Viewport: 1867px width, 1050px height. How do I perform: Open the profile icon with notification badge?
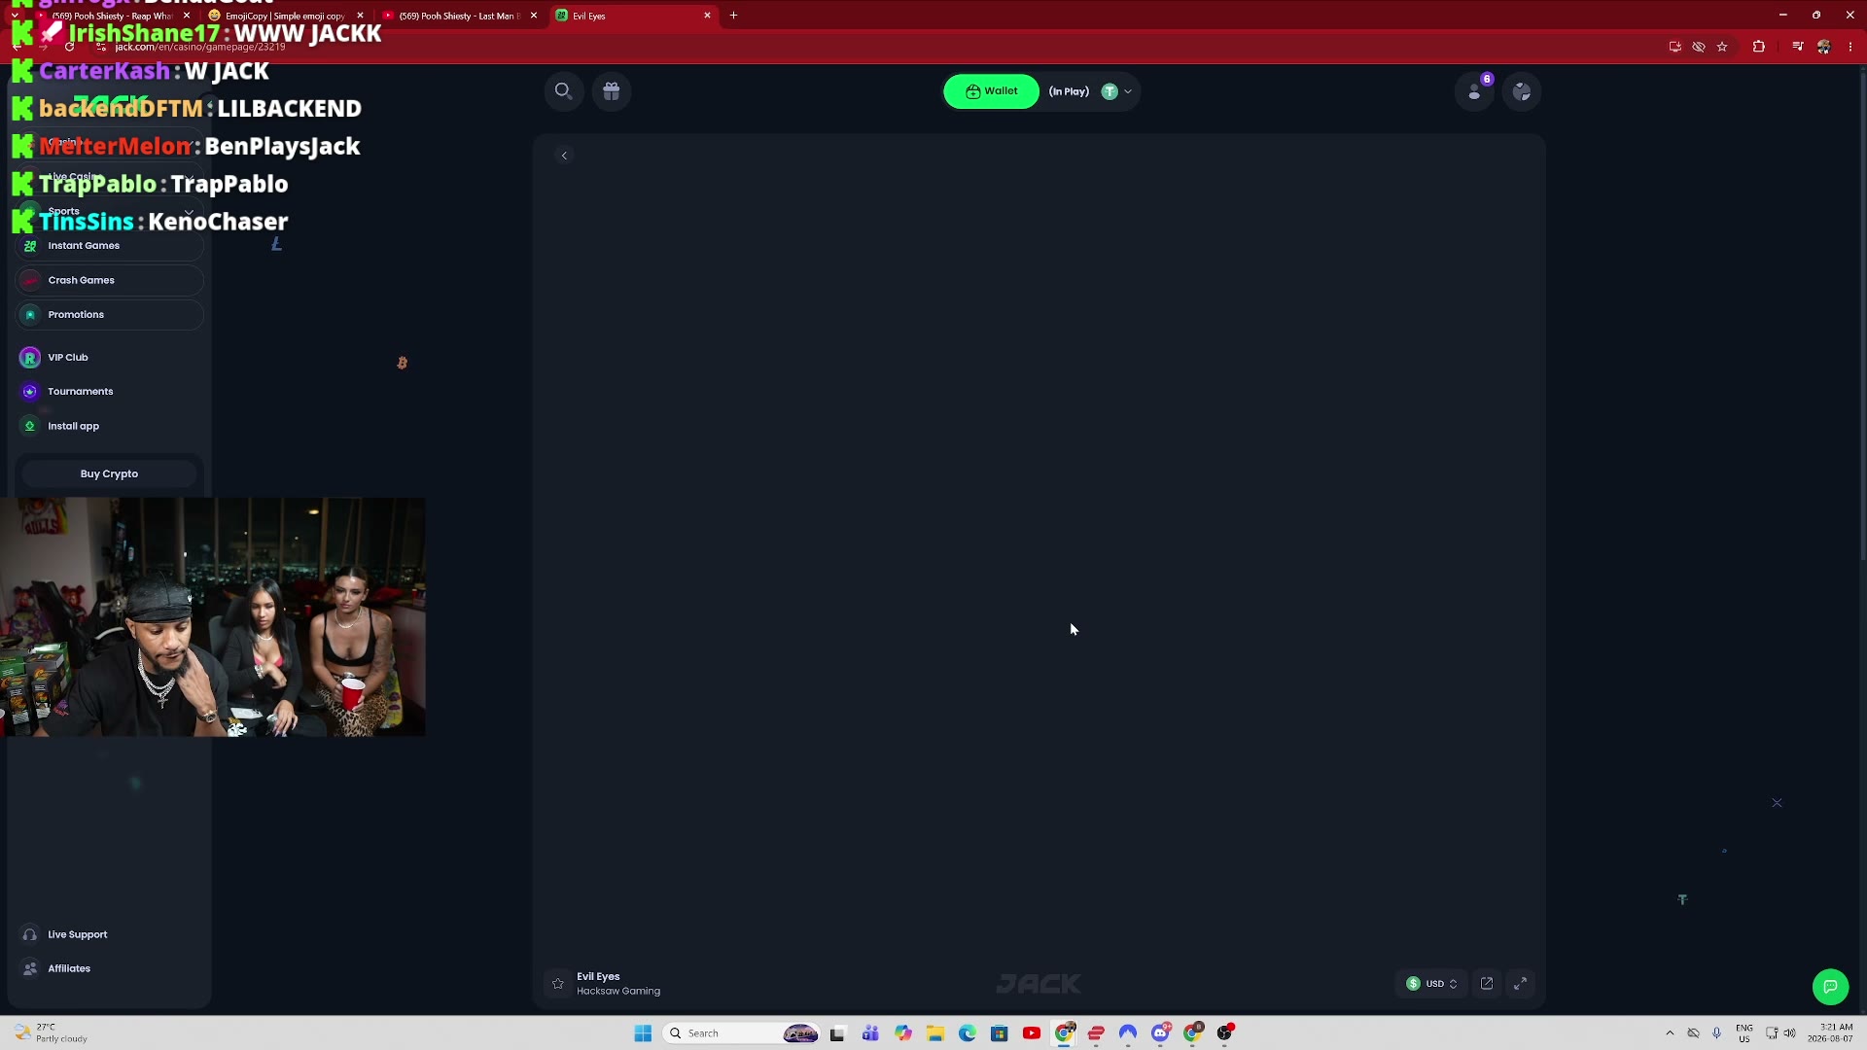click(1475, 91)
